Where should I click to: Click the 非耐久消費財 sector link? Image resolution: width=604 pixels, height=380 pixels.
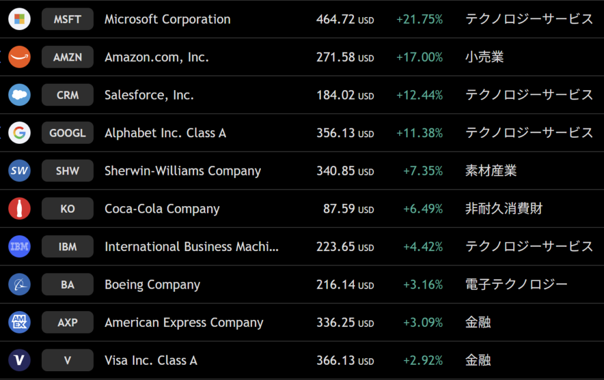pos(504,209)
